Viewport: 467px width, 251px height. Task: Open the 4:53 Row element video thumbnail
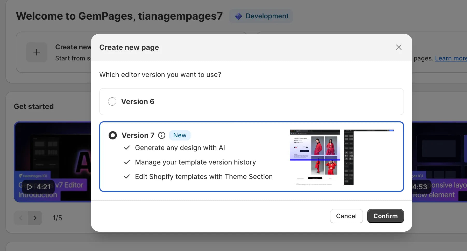tap(440, 162)
